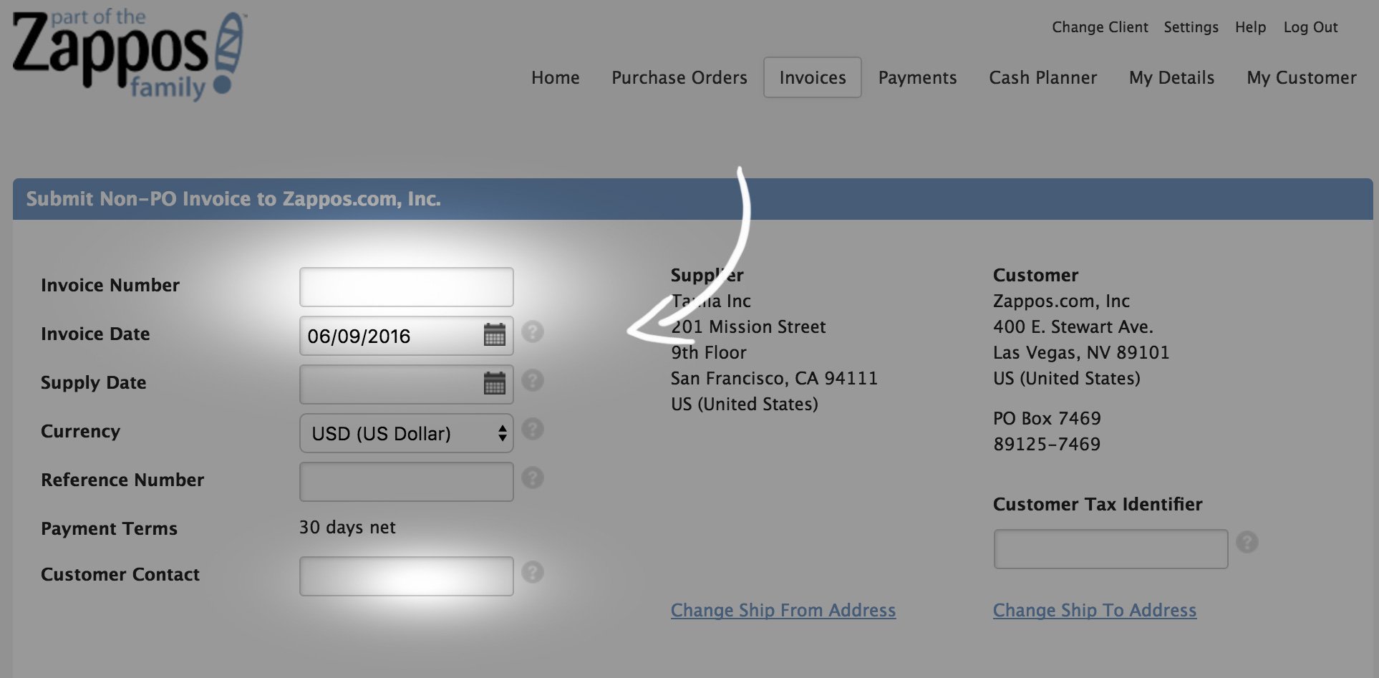
Task: Click the '30 days net' payment terms text
Action: coord(347,528)
